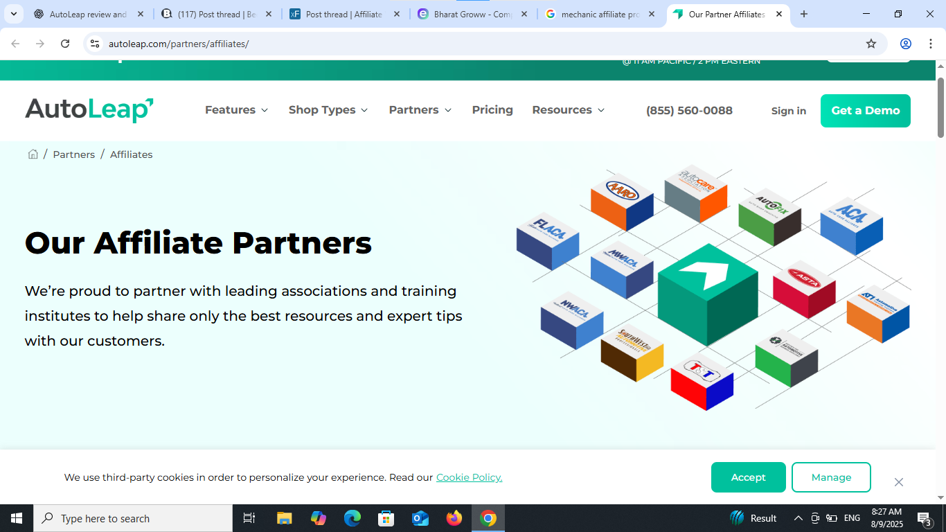Viewport: 946px width, 532px height.
Task: View site information icon in address bar
Action: click(x=95, y=44)
